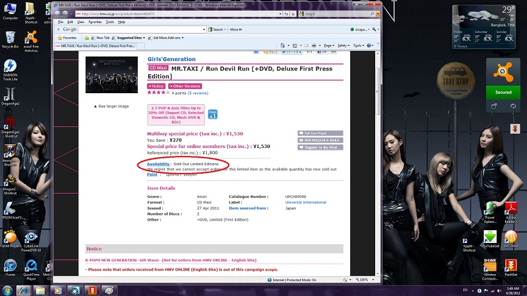527x296 pixels.
Task: Click the Girls'Generation artist link
Action: pos(171,59)
